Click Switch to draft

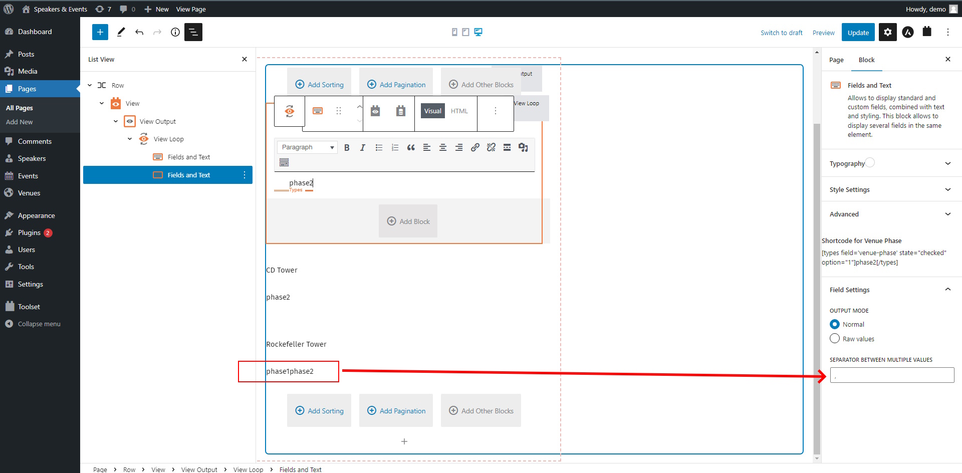point(782,33)
